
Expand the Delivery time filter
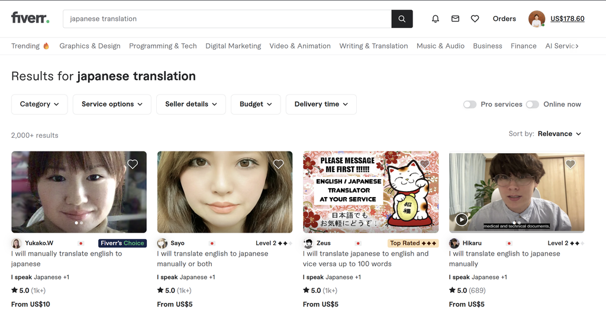321,104
